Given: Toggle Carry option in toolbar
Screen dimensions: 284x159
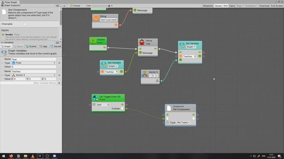Looking at the screenshot, I should click(232, 6).
